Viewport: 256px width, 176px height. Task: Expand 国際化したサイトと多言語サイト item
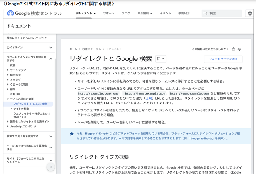click(8, 122)
